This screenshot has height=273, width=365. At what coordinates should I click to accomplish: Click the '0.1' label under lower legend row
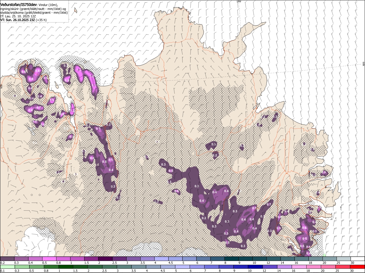pos(2,271)
